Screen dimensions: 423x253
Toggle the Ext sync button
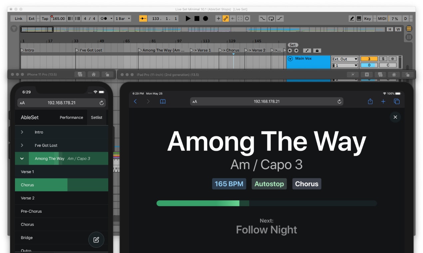pos(32,19)
